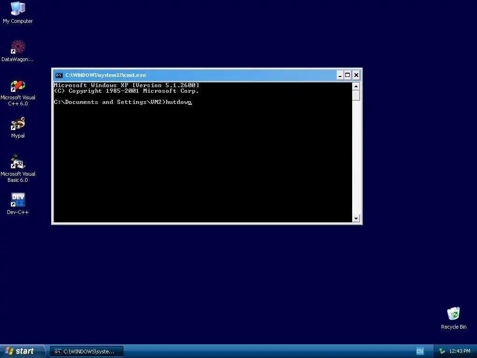The width and height of the screenshot is (477, 358).
Task: Click the 'C:\Documents and Settings\VM2>' prompt
Action: 109,102
